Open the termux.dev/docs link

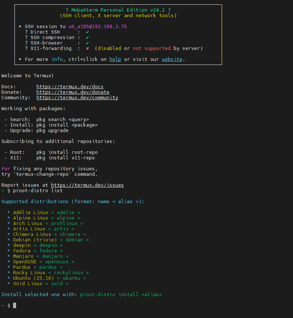[x=70, y=87]
